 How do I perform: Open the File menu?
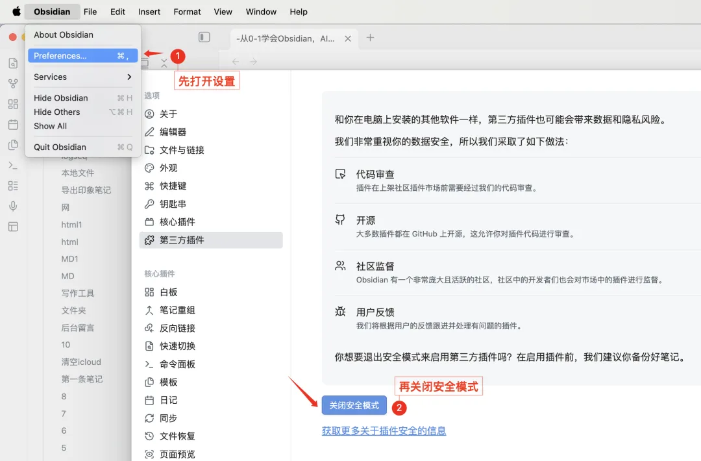90,12
